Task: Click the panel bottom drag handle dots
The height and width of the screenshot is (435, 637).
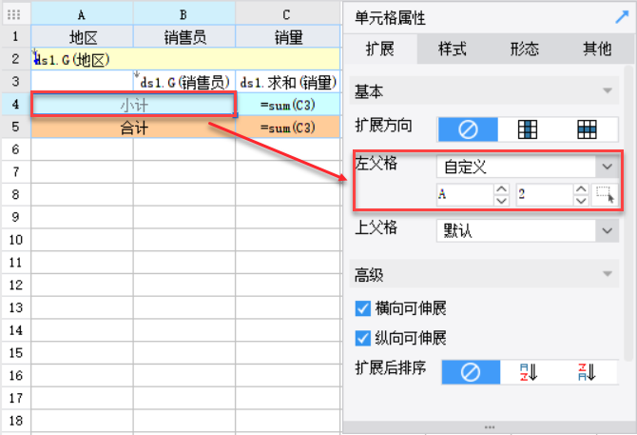Action: coord(490,426)
